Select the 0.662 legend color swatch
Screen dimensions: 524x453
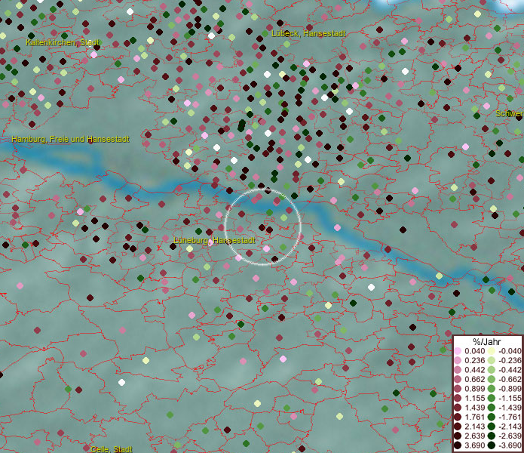click(x=458, y=380)
